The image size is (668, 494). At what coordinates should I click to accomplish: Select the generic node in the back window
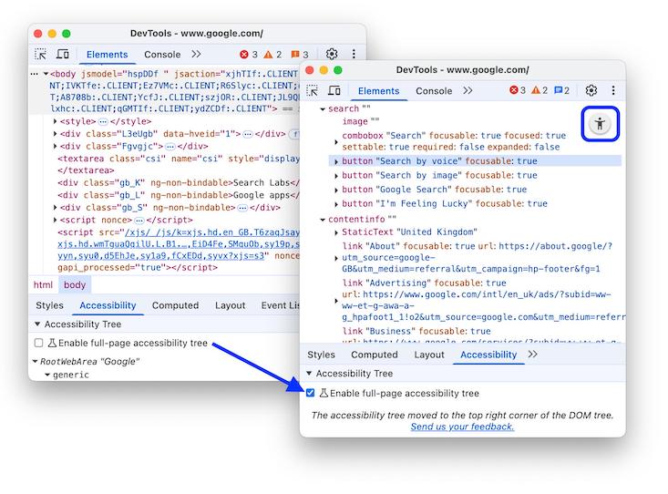[x=71, y=375]
